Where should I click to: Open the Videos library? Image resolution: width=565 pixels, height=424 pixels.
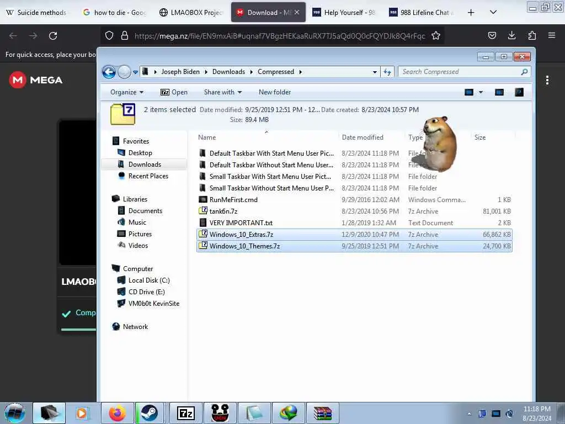click(x=138, y=246)
